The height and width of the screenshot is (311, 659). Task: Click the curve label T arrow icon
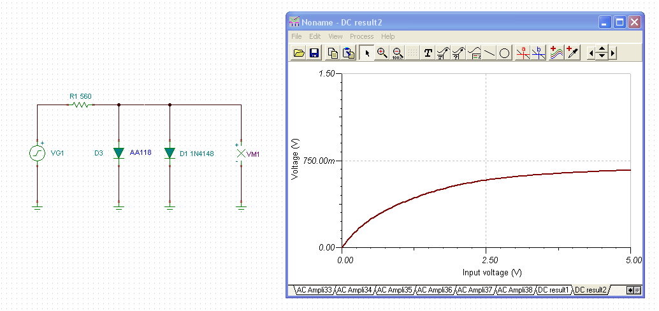click(442, 53)
